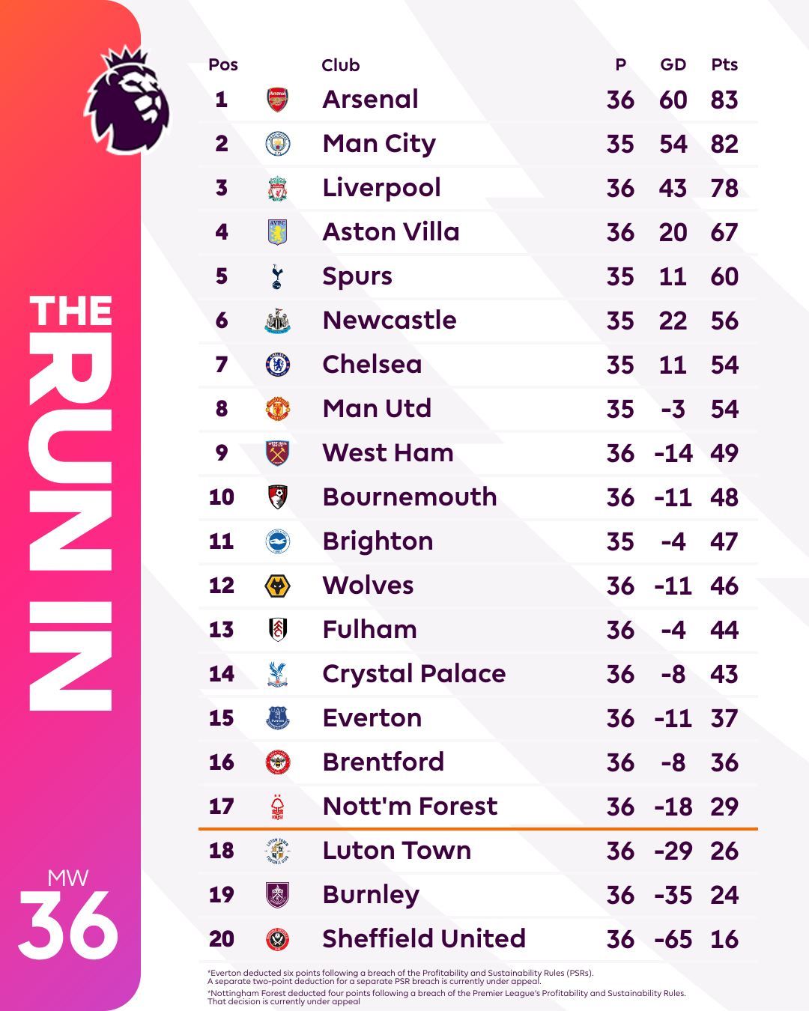Image resolution: width=809 pixels, height=1011 pixels.
Task: Click the Pts column header
Action: click(724, 65)
